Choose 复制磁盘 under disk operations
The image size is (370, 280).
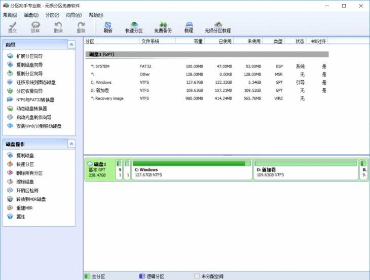coord(21,156)
